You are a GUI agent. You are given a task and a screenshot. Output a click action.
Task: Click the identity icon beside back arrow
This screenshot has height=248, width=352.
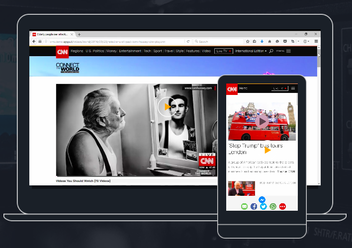[40, 42]
